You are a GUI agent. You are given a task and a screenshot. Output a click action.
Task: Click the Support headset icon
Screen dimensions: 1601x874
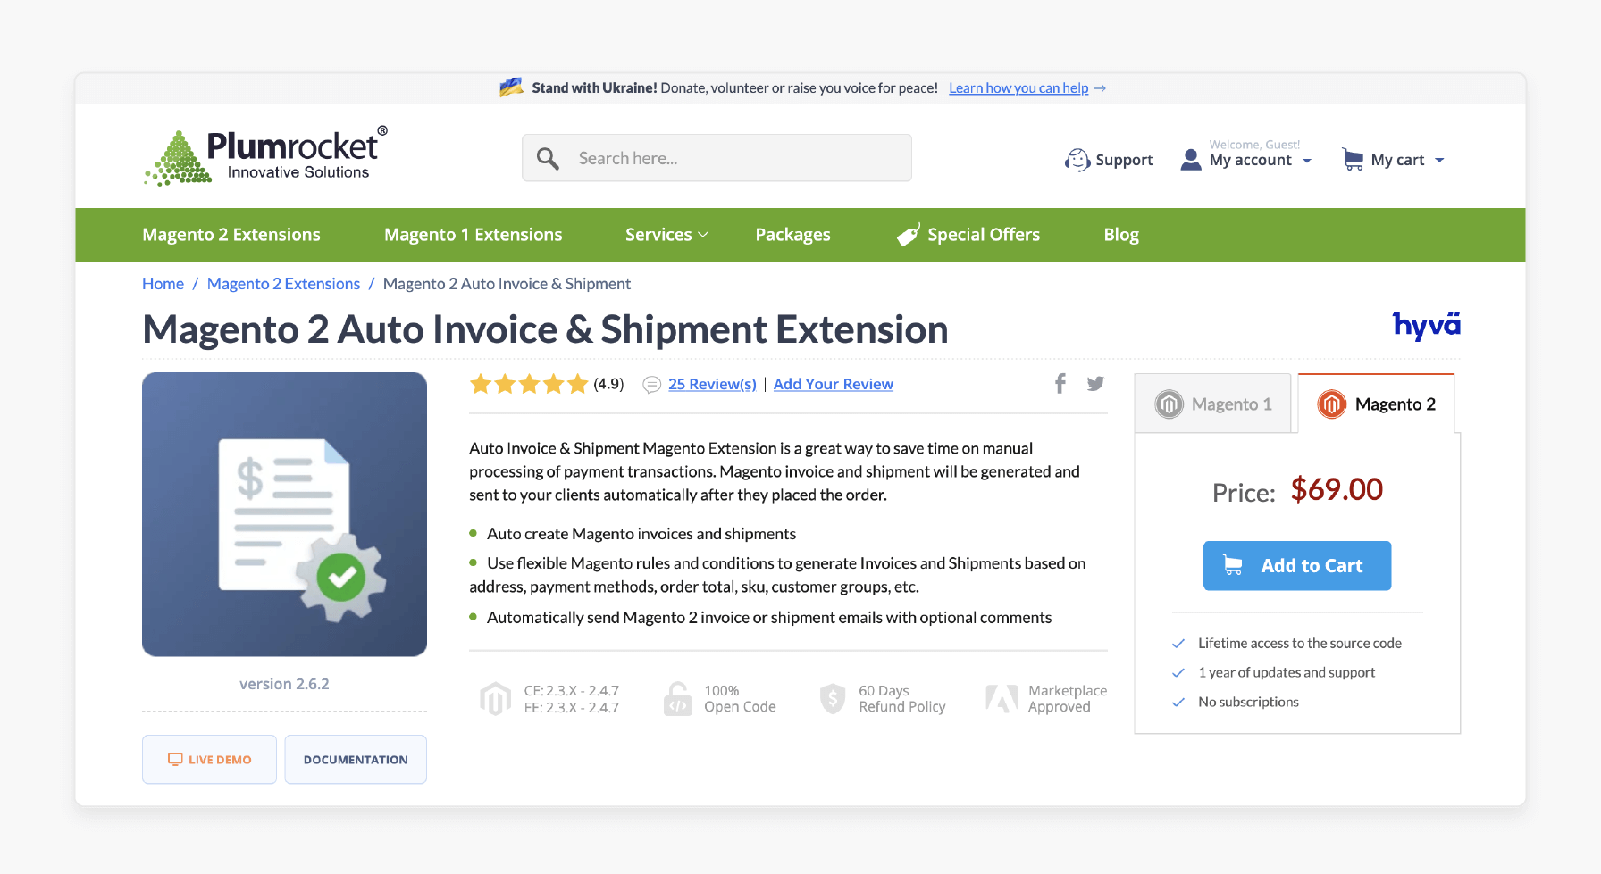pyautogui.click(x=1077, y=160)
